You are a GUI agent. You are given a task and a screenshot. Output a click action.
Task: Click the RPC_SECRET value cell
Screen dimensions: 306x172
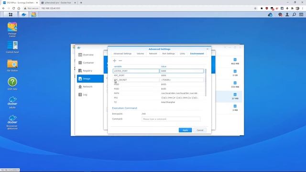(x=182, y=80)
